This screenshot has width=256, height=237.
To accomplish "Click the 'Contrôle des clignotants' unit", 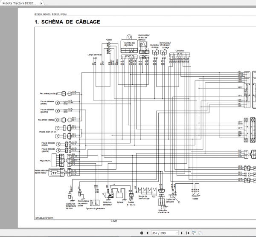I will tap(129, 44).
